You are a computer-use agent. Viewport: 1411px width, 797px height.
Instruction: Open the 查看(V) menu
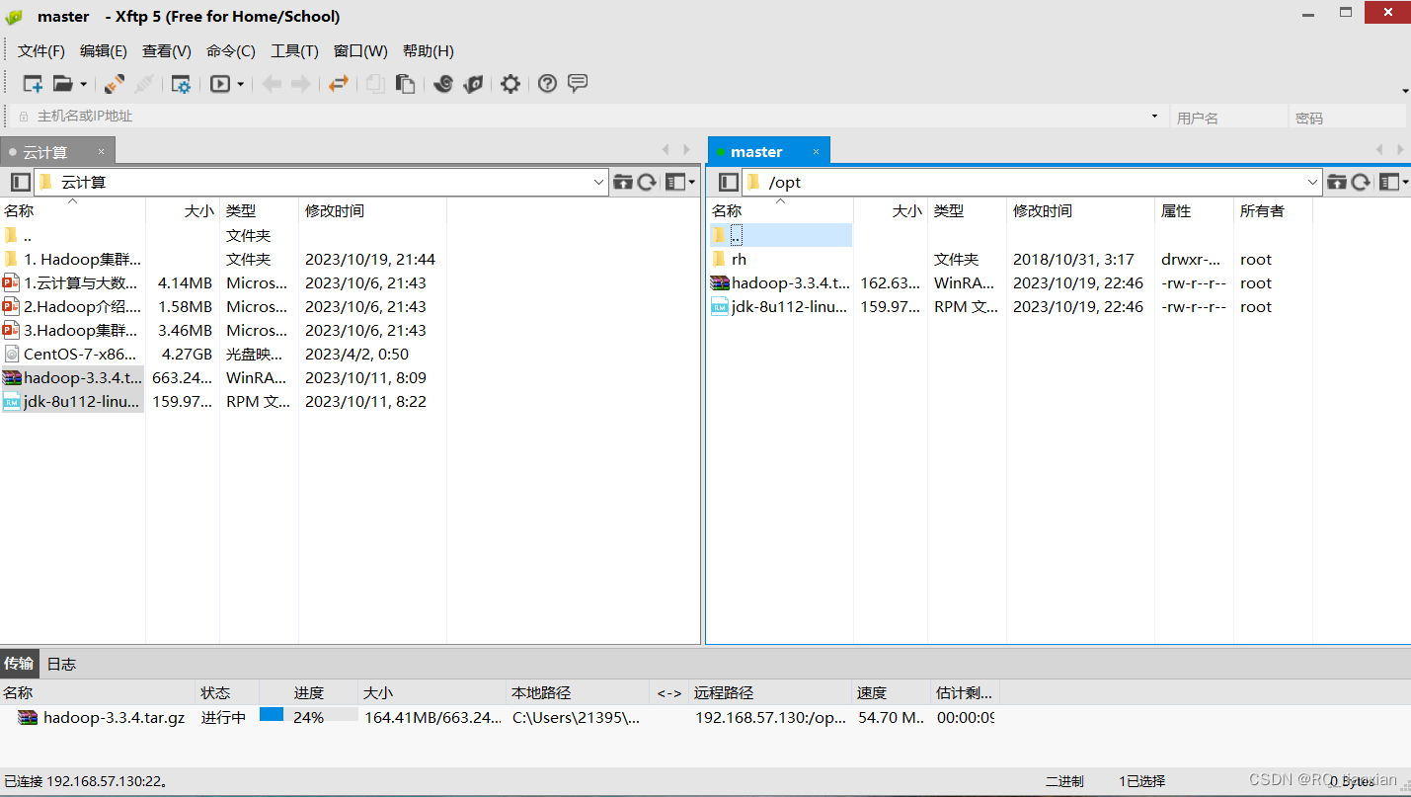click(x=167, y=51)
